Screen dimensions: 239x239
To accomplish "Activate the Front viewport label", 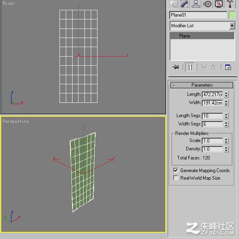I will click(8, 3).
